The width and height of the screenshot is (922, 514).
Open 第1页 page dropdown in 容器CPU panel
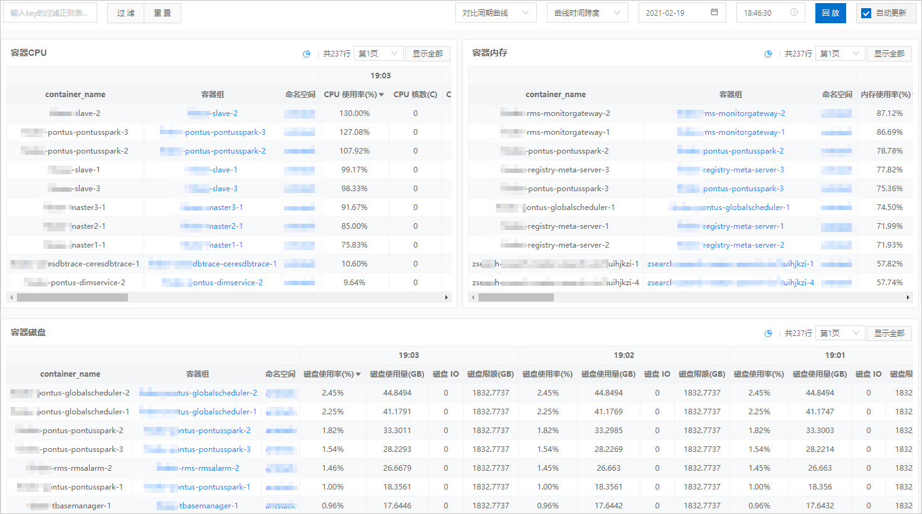379,54
